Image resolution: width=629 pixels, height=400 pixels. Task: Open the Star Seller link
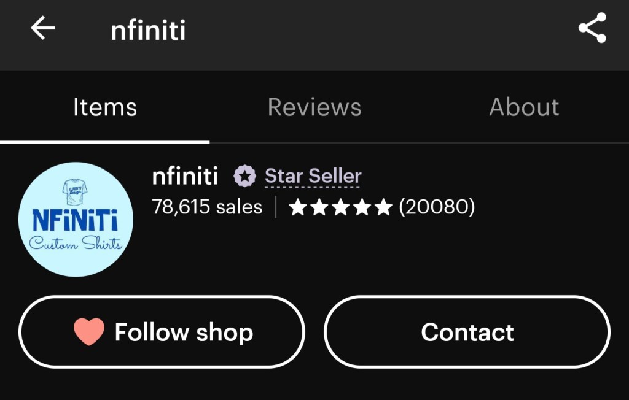[x=313, y=177]
